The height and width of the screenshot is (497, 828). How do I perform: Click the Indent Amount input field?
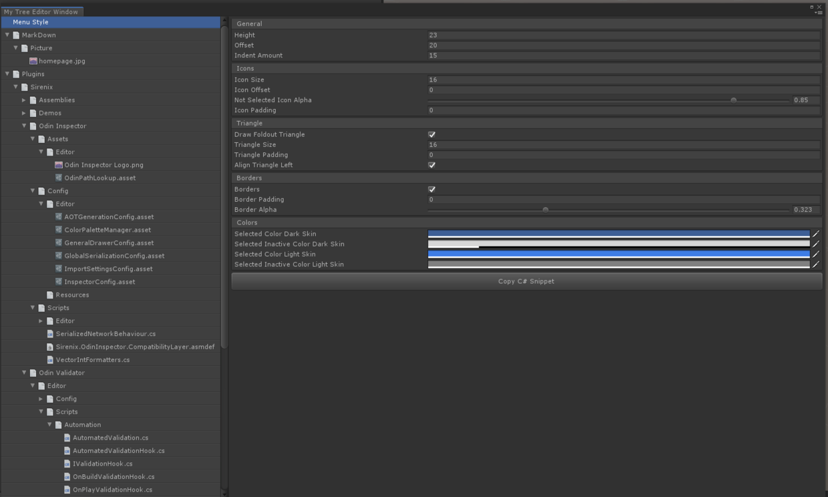tap(623, 55)
